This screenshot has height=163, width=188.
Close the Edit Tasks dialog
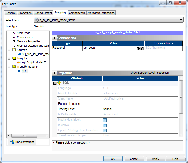pyautogui.click(x=180, y=3)
